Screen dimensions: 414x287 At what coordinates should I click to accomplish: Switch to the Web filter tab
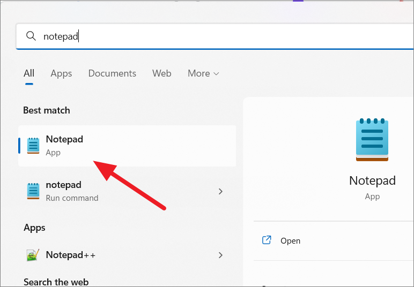point(162,73)
